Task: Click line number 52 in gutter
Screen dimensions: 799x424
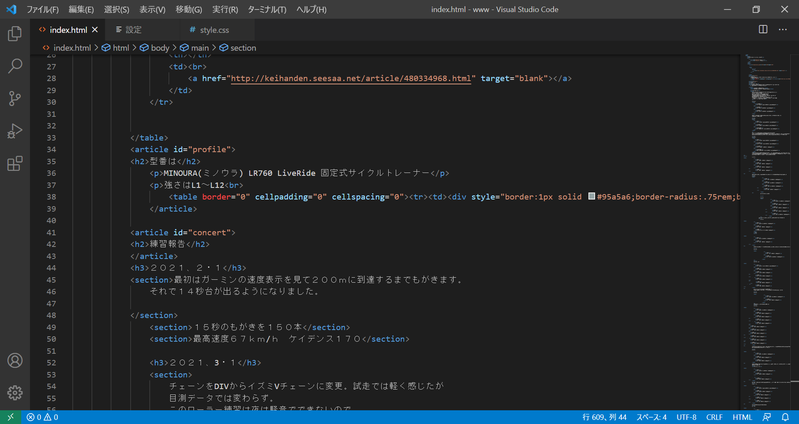Action: coord(51,362)
